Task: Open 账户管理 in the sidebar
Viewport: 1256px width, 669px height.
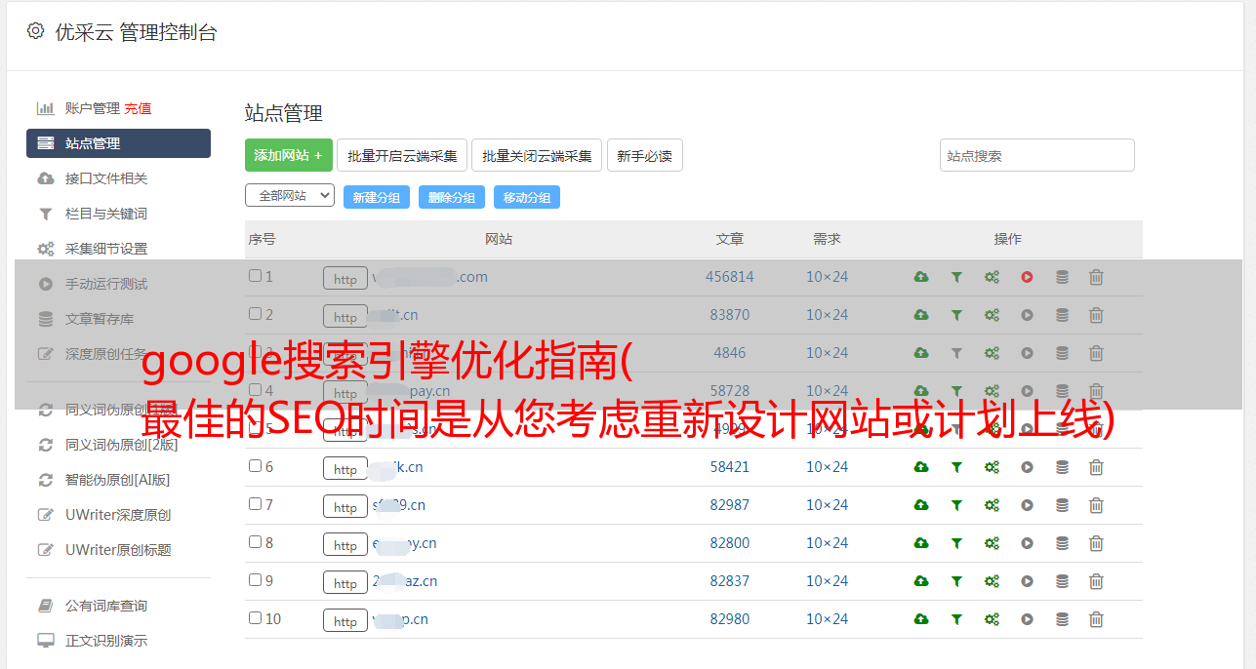Action: [93, 108]
